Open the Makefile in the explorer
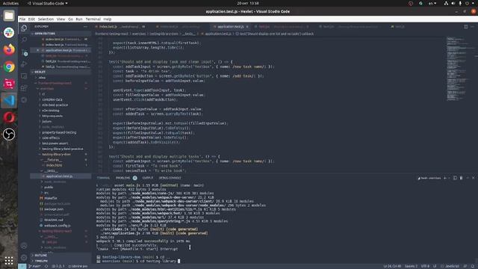This screenshot has height=269, width=478. point(51,198)
